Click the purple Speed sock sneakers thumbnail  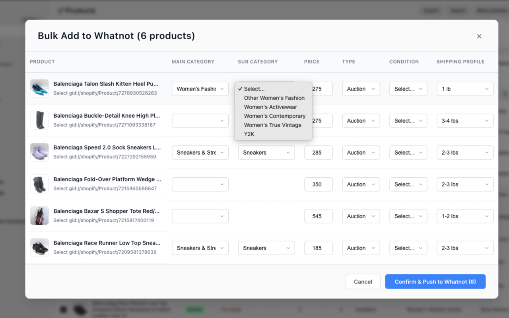click(39, 152)
